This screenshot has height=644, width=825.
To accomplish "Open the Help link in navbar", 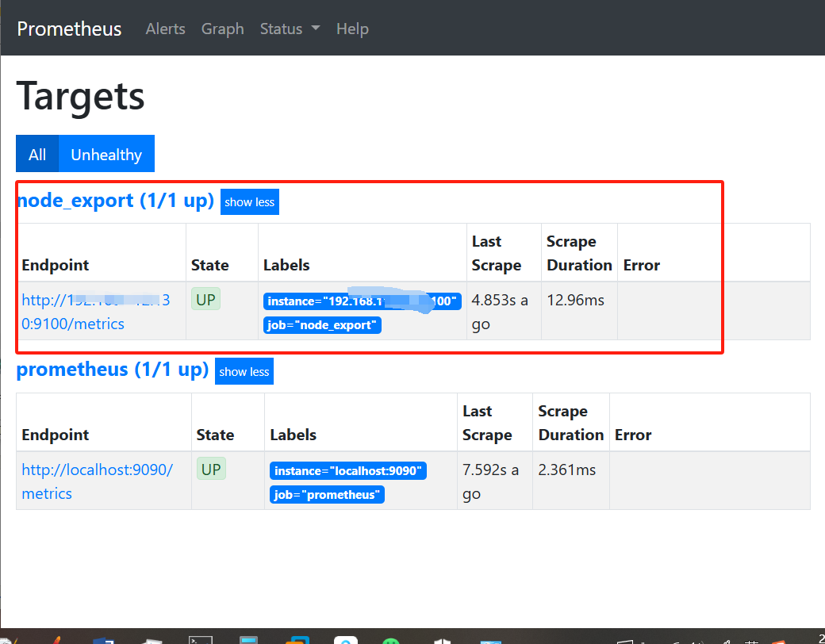I will pyautogui.click(x=352, y=29).
